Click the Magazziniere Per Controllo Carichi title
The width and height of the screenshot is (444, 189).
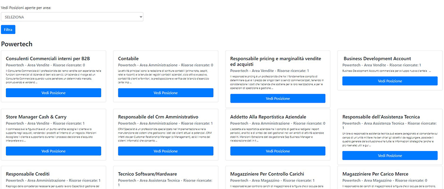point(267,174)
